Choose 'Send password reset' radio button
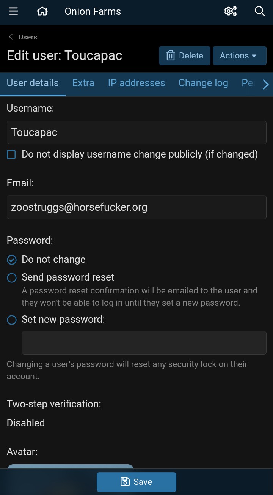This screenshot has width=273, height=495. [x=12, y=278]
